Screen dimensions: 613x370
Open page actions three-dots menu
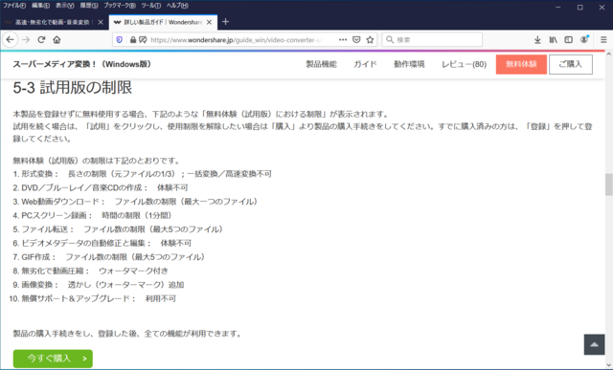tap(343, 40)
